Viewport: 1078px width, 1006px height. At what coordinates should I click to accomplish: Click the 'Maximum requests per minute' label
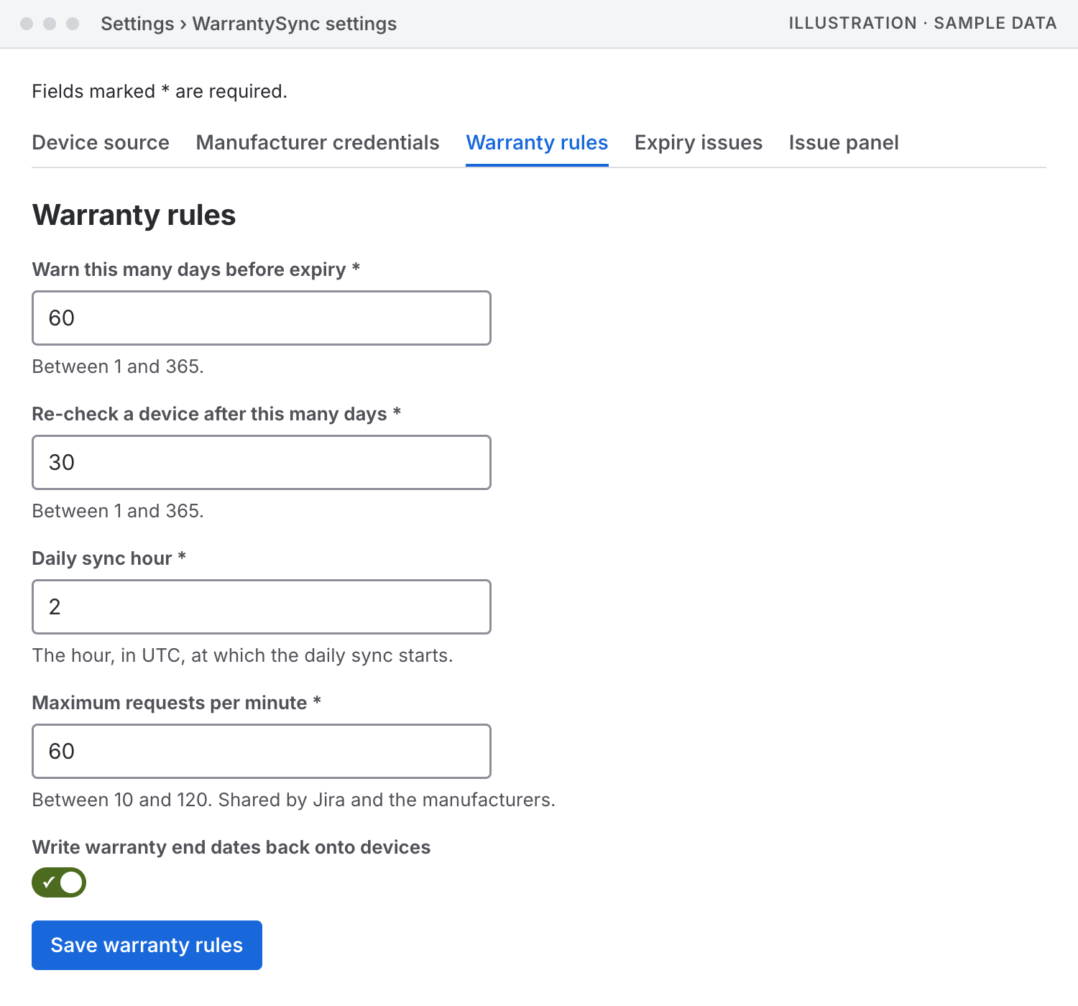(x=177, y=703)
